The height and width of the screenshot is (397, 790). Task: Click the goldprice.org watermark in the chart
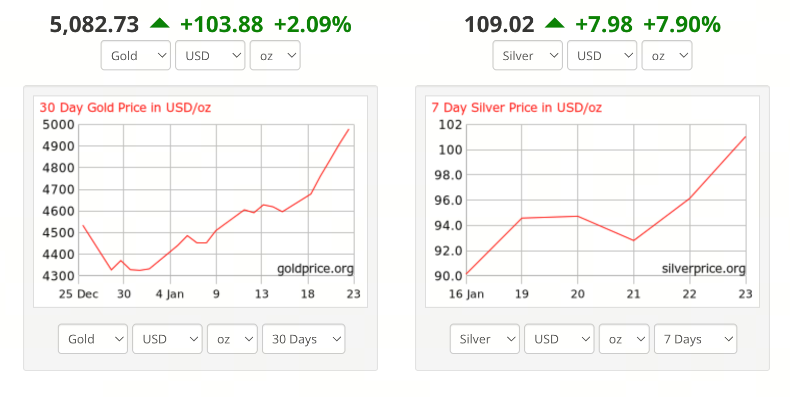point(315,269)
